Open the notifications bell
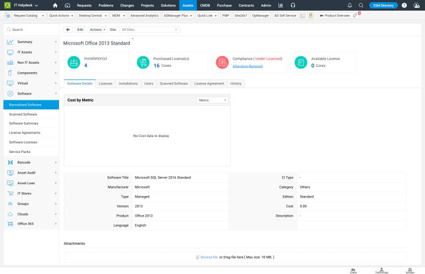425x274 pixels. pos(350,5)
